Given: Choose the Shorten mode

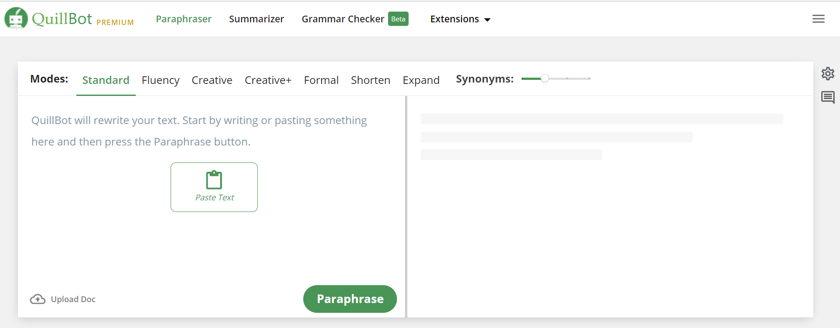Looking at the screenshot, I should [370, 80].
